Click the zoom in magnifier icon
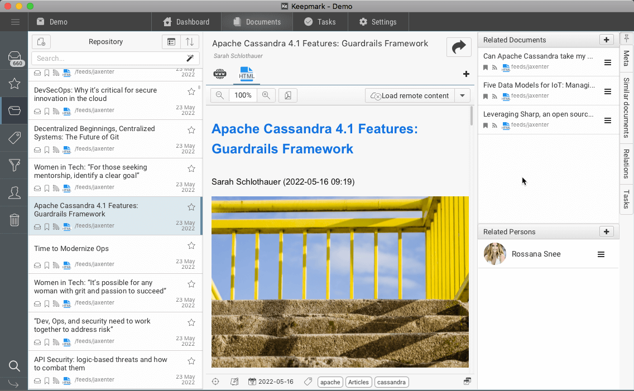 click(x=266, y=95)
